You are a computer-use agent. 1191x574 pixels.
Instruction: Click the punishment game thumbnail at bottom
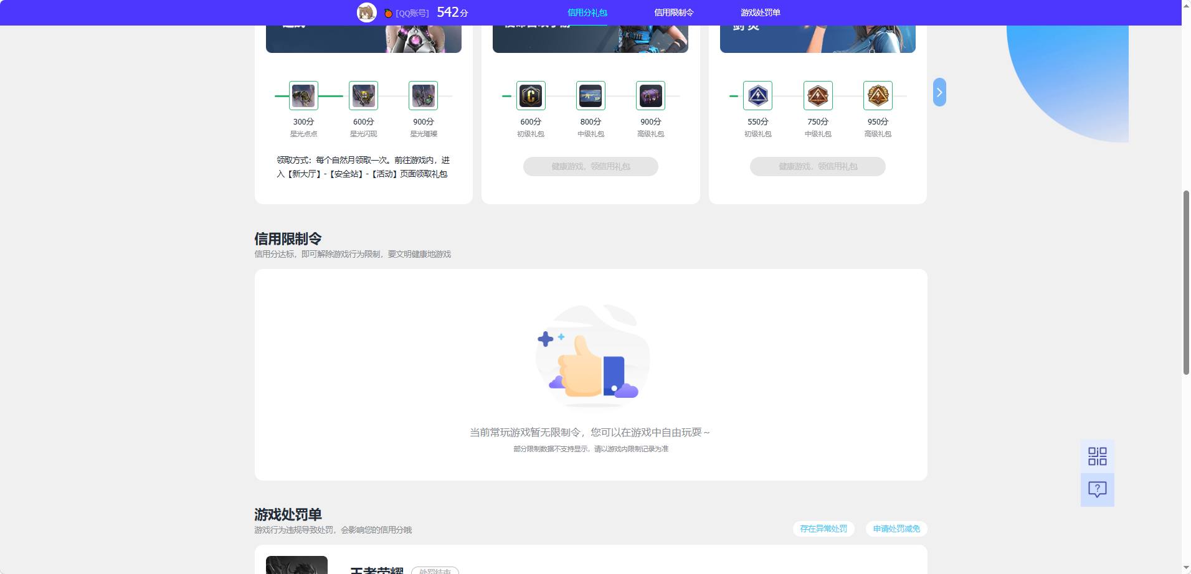pos(297,565)
